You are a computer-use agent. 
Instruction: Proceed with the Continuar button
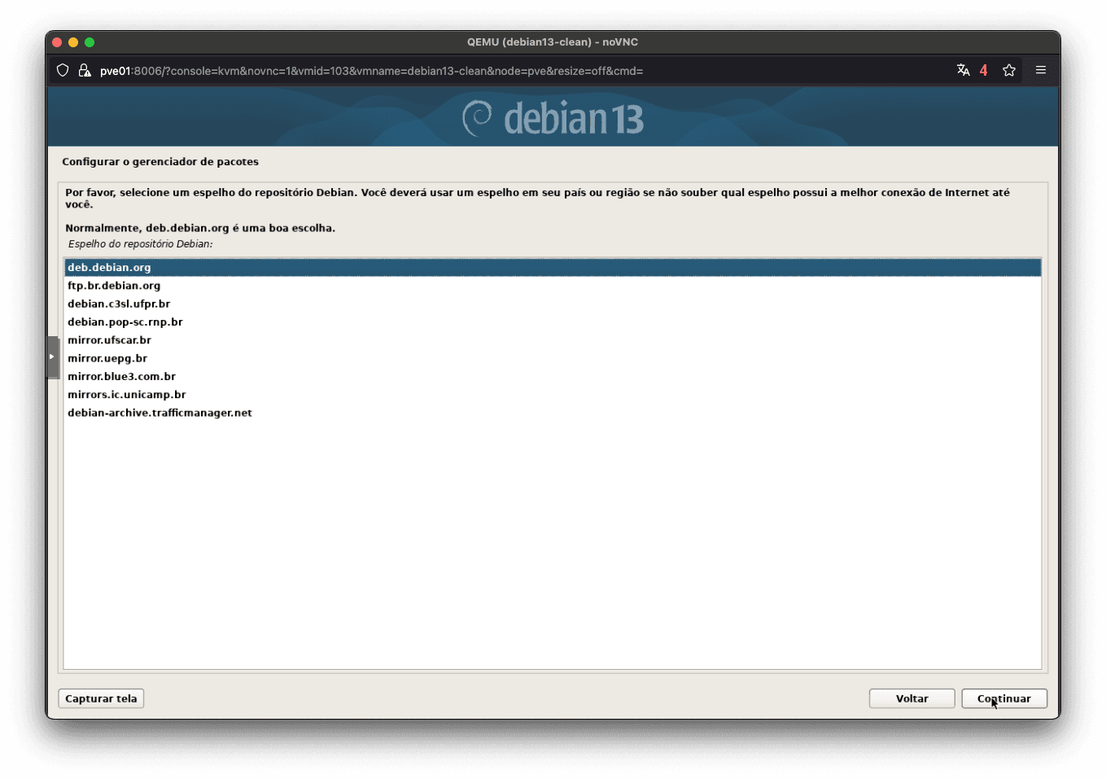pos(1004,698)
